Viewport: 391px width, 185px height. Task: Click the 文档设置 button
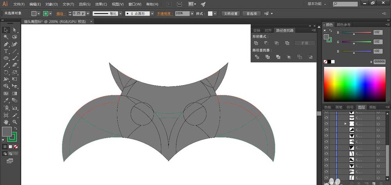point(230,13)
